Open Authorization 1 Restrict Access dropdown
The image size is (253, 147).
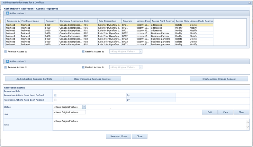(x=140, y=51)
